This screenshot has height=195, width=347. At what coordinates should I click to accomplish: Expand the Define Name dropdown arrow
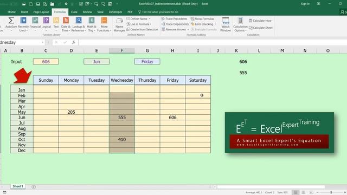(x=150, y=19)
